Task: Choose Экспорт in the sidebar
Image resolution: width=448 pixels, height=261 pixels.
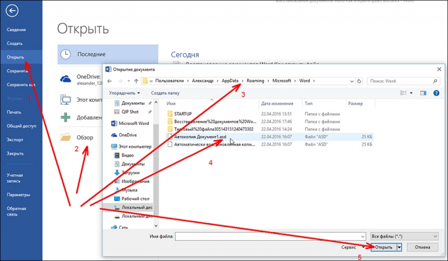Action: pyautogui.click(x=15, y=140)
